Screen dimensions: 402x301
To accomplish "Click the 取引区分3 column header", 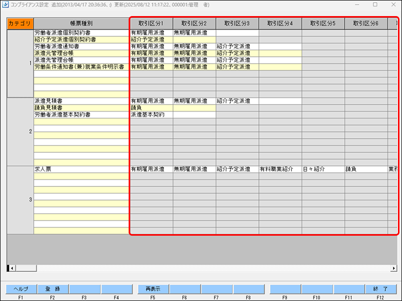I will tap(237, 24).
